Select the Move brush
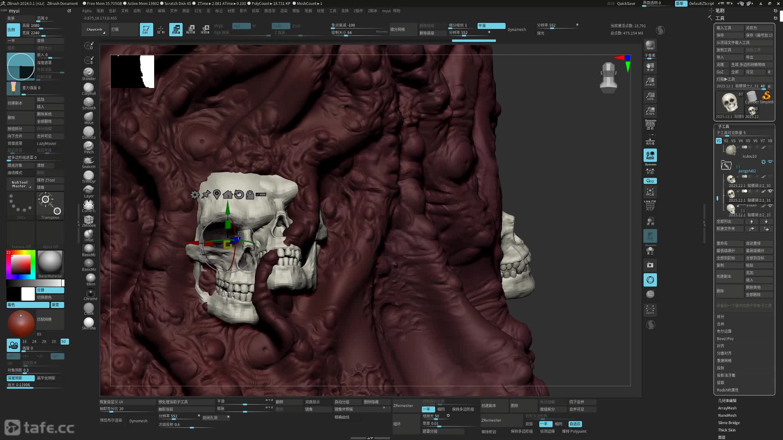This screenshot has width=783, height=440. 88,117
